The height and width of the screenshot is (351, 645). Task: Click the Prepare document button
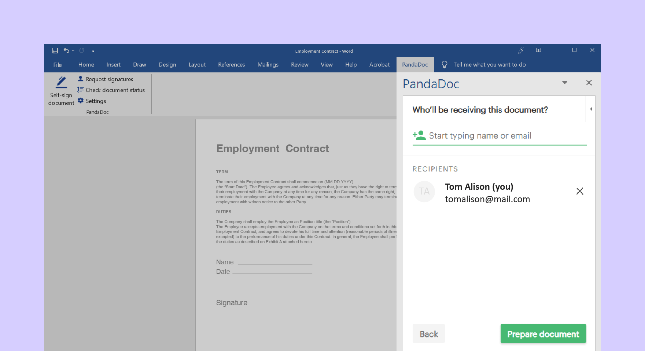(543, 333)
